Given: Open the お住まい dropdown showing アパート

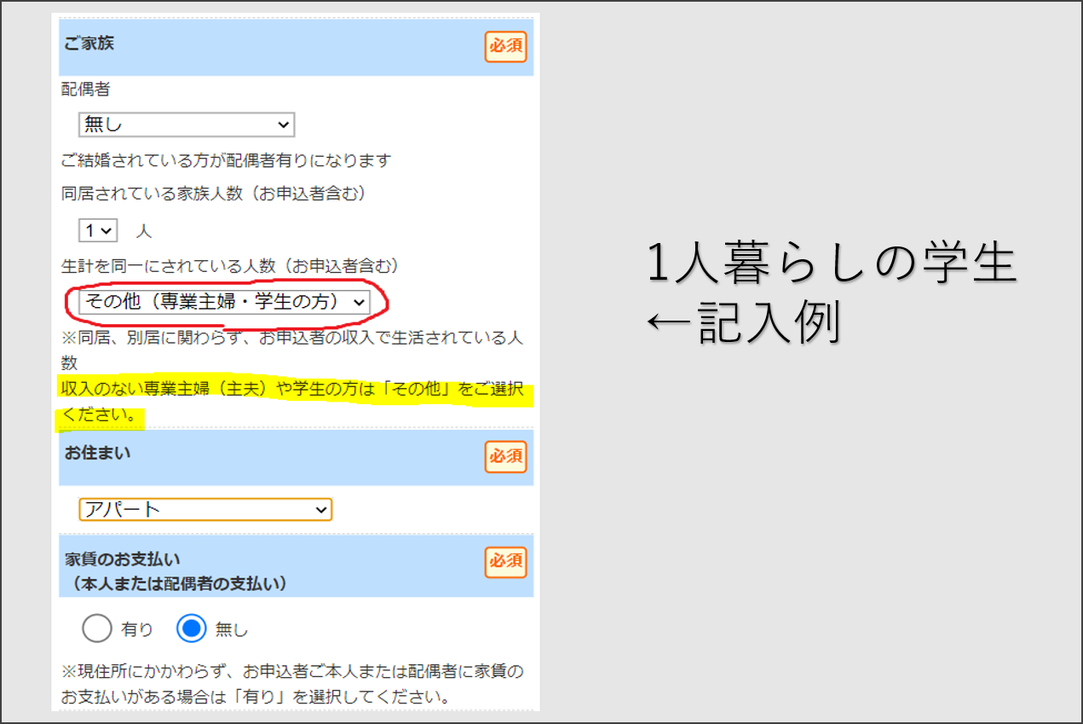Looking at the screenshot, I should 205,509.
